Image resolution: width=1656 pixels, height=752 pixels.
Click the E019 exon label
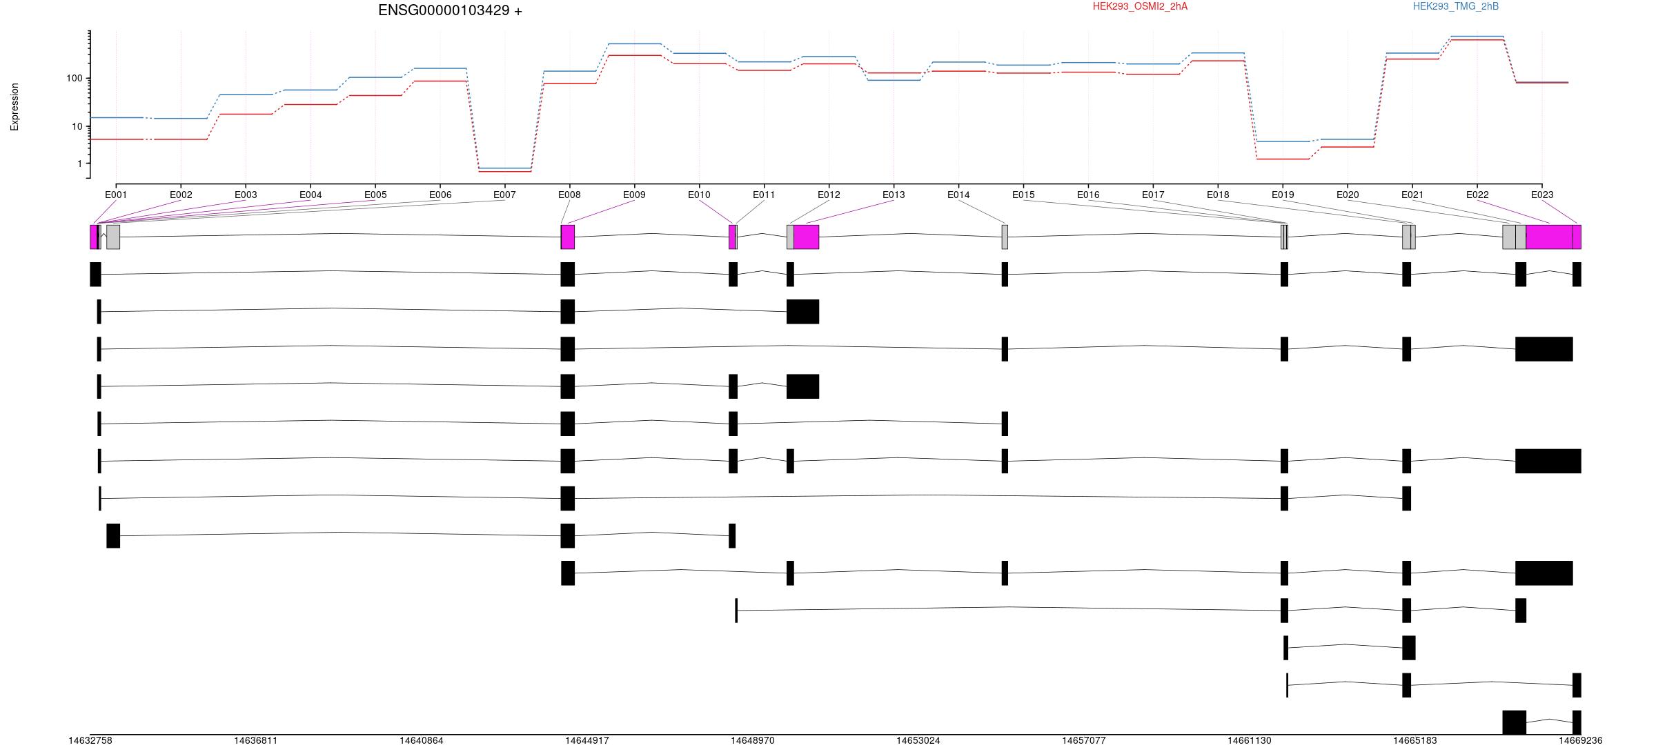(x=1283, y=195)
